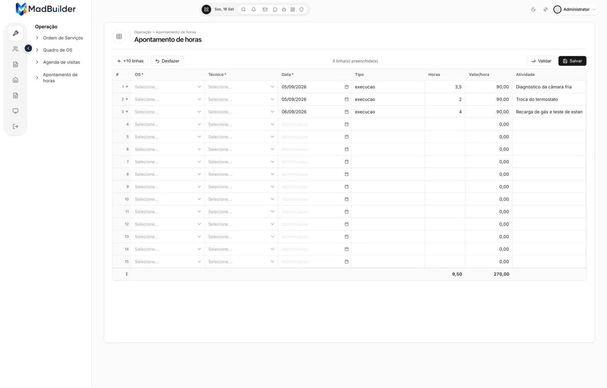Viewport: 607px width, 388px height.
Task: Click the Salvar button
Action: [x=572, y=61]
